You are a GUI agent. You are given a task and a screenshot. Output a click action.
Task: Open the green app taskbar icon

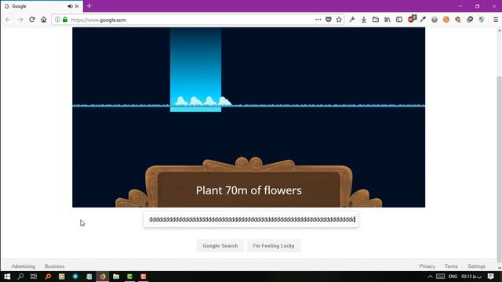(129, 277)
